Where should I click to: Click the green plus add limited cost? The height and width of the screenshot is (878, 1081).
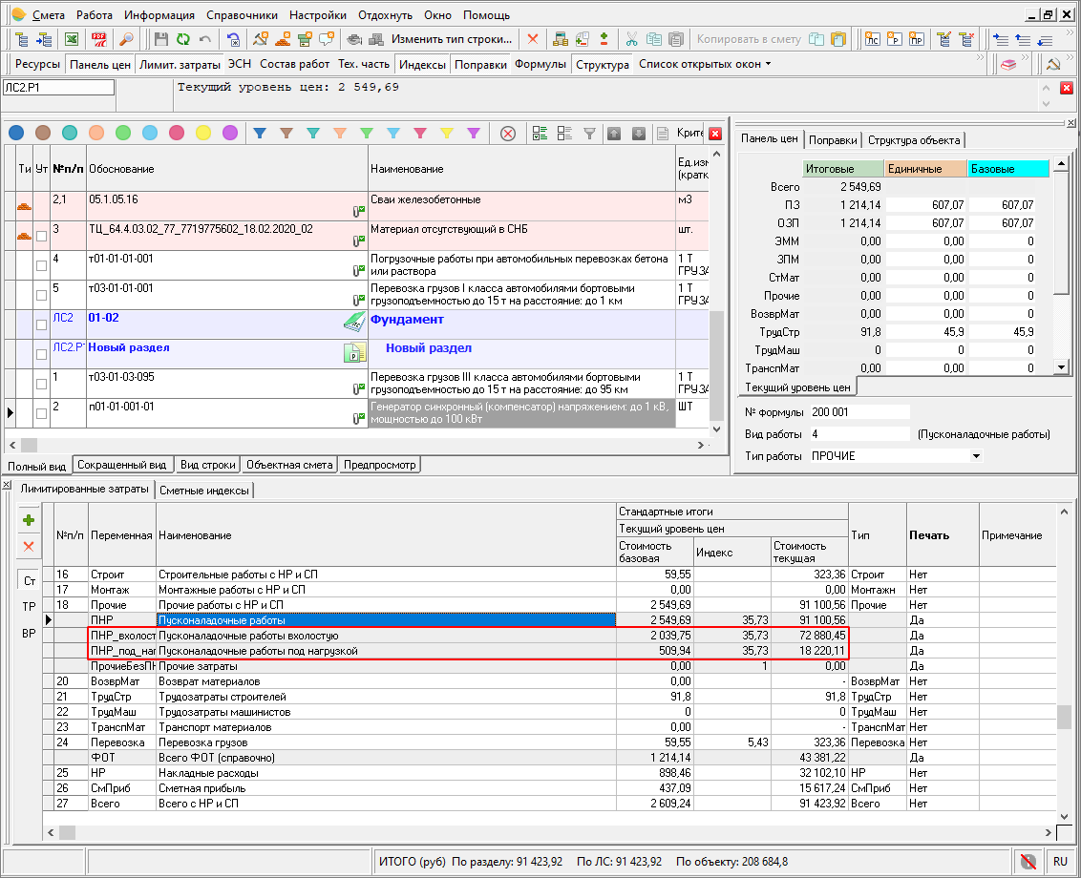click(x=29, y=520)
